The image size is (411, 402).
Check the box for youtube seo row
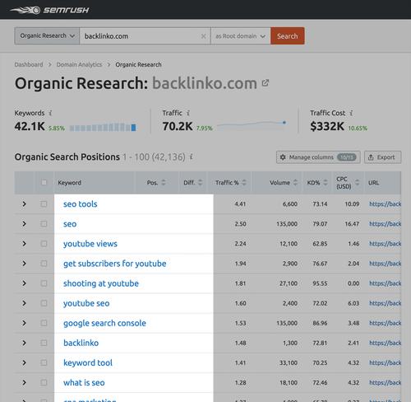[x=44, y=303]
